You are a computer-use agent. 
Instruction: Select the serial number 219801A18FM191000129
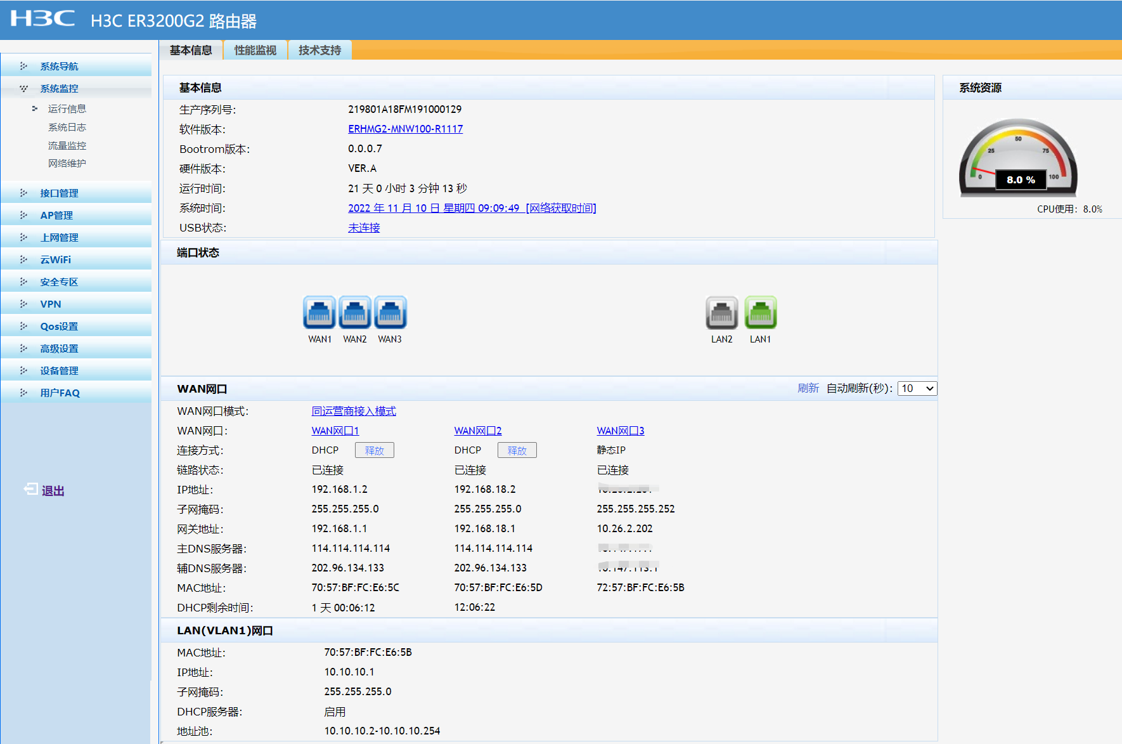(x=405, y=109)
